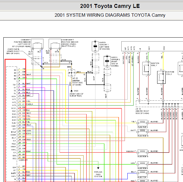Screen dimensions: 183x182
Task: Select the "IGNITION COIL 2" label
Action: pyautogui.click(x=170, y=73)
